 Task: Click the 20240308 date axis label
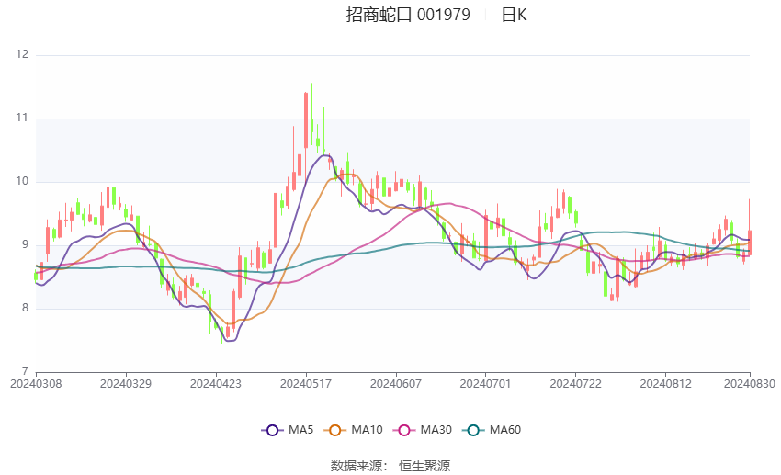click(36, 384)
